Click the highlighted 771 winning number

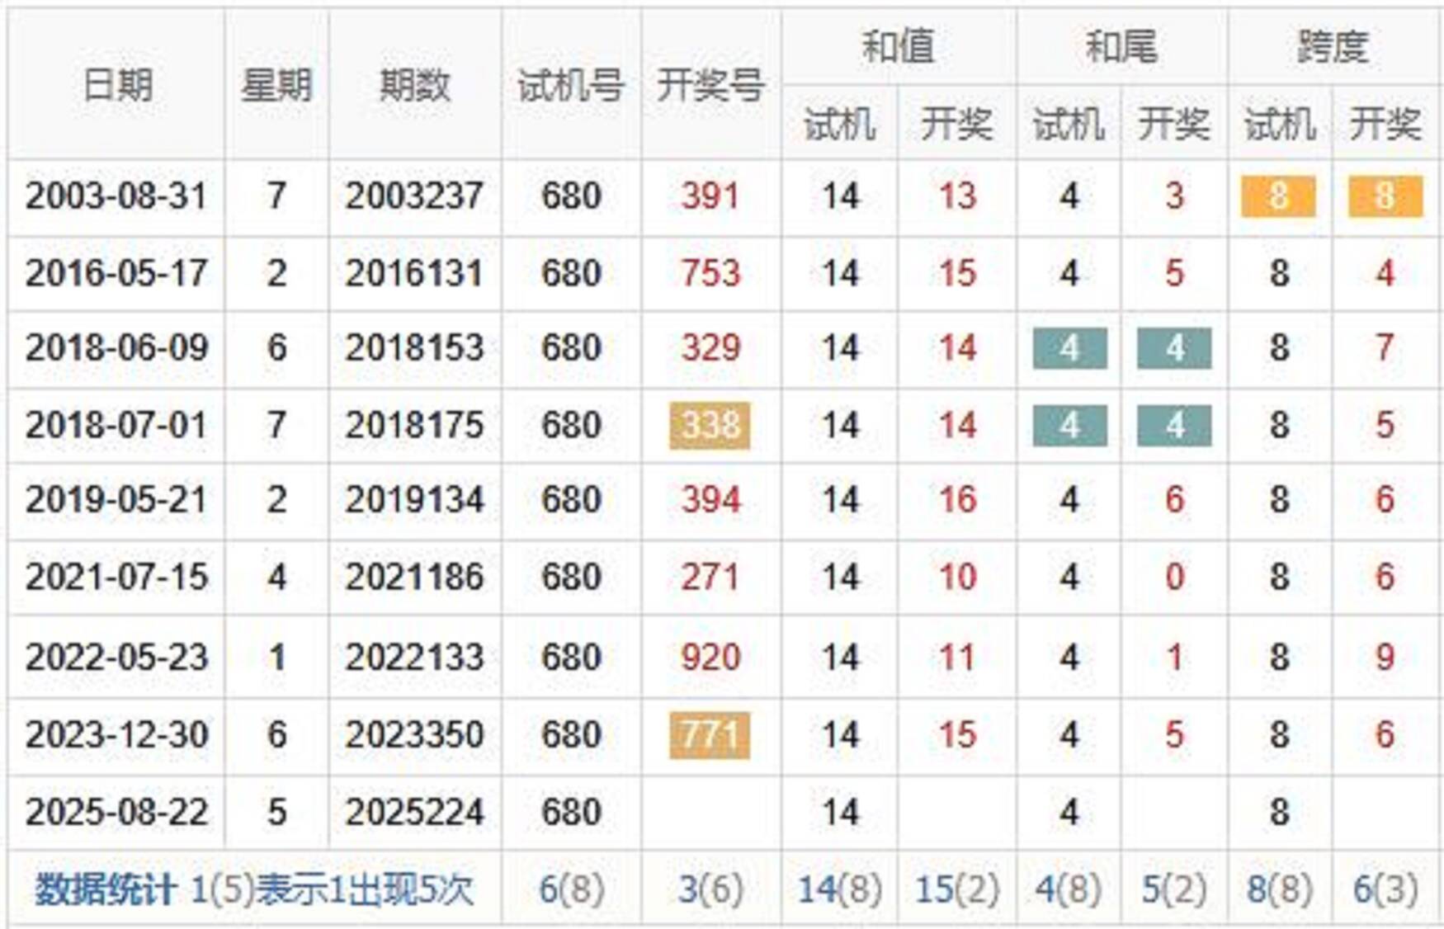710,735
